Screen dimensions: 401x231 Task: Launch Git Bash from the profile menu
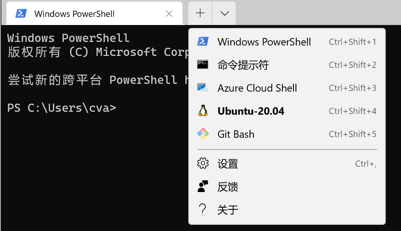pos(236,134)
